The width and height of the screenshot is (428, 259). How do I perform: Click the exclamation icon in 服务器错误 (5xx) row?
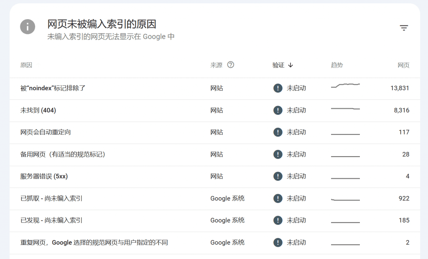pos(278,176)
